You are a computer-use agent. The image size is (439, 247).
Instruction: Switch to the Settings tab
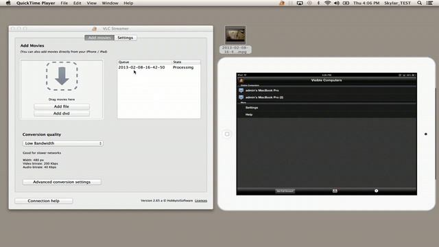pyautogui.click(x=125, y=38)
